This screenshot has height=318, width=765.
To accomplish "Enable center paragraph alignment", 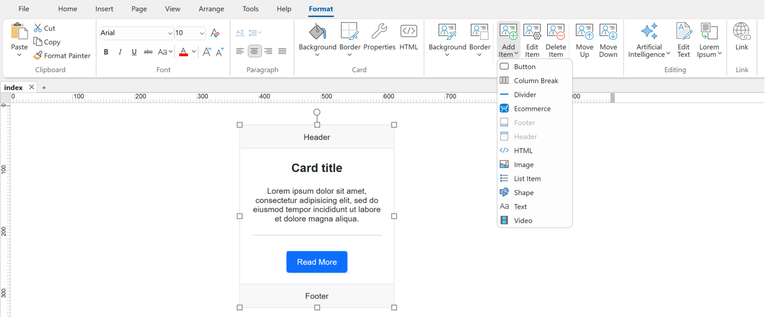I will [x=254, y=51].
